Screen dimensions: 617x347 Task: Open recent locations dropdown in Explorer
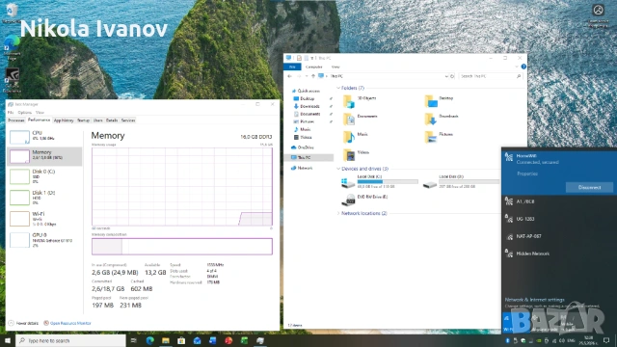[307, 76]
